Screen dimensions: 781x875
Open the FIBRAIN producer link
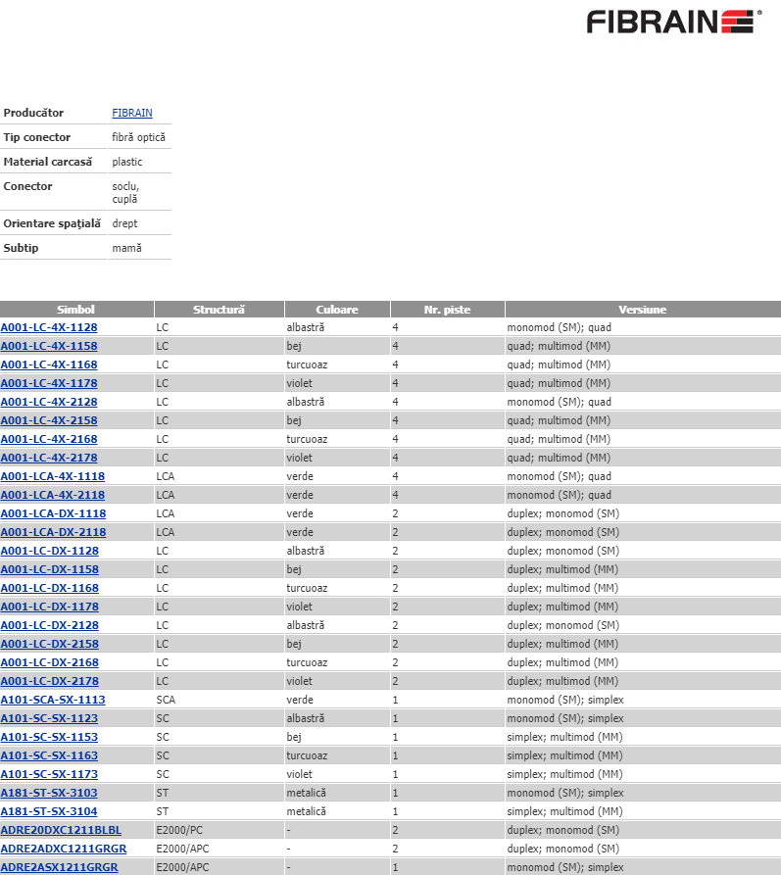coord(132,113)
